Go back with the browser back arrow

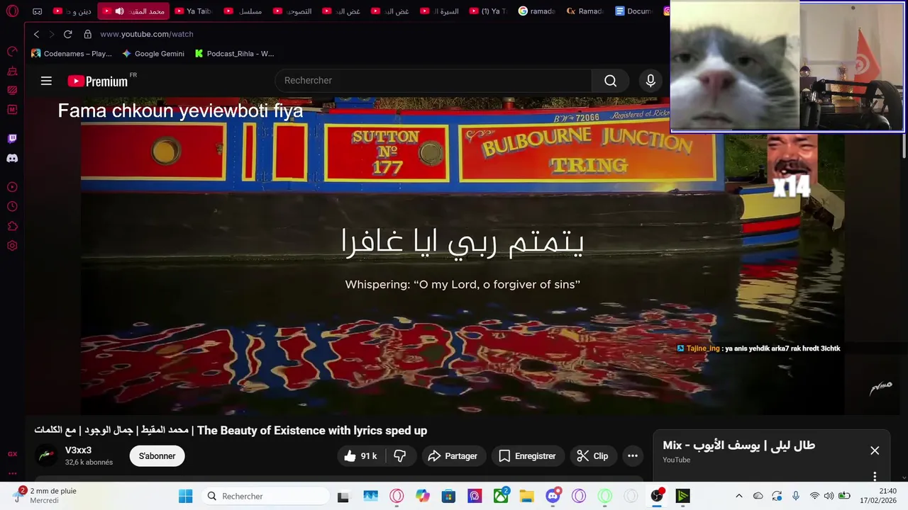[x=37, y=34]
